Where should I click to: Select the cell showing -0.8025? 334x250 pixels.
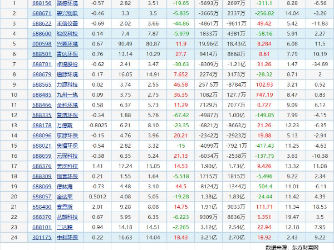(x=97, y=126)
